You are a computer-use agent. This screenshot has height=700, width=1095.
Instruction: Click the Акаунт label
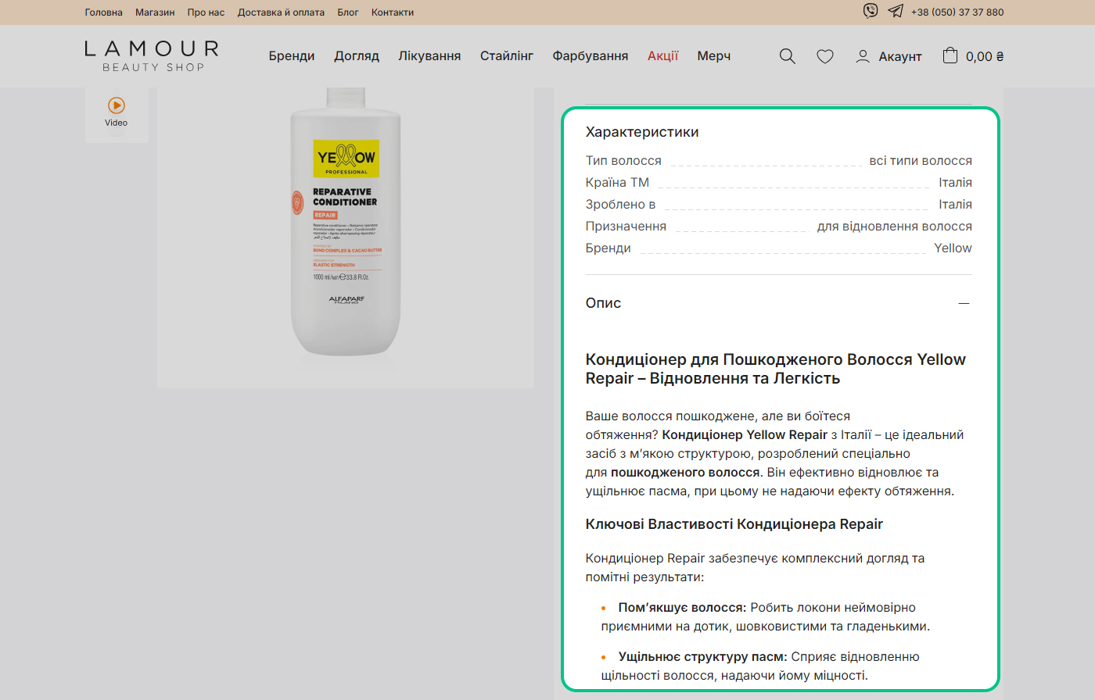tap(900, 57)
